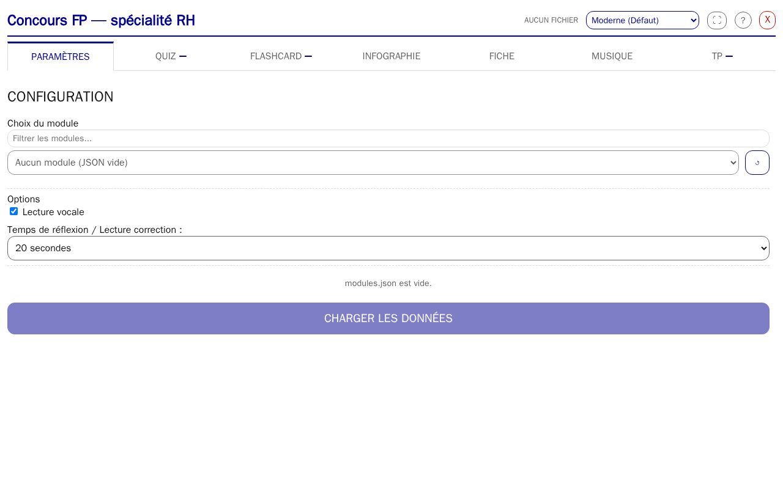The image size is (783, 489).
Task: Reload modules with the refresh icon button
Action: 757,163
